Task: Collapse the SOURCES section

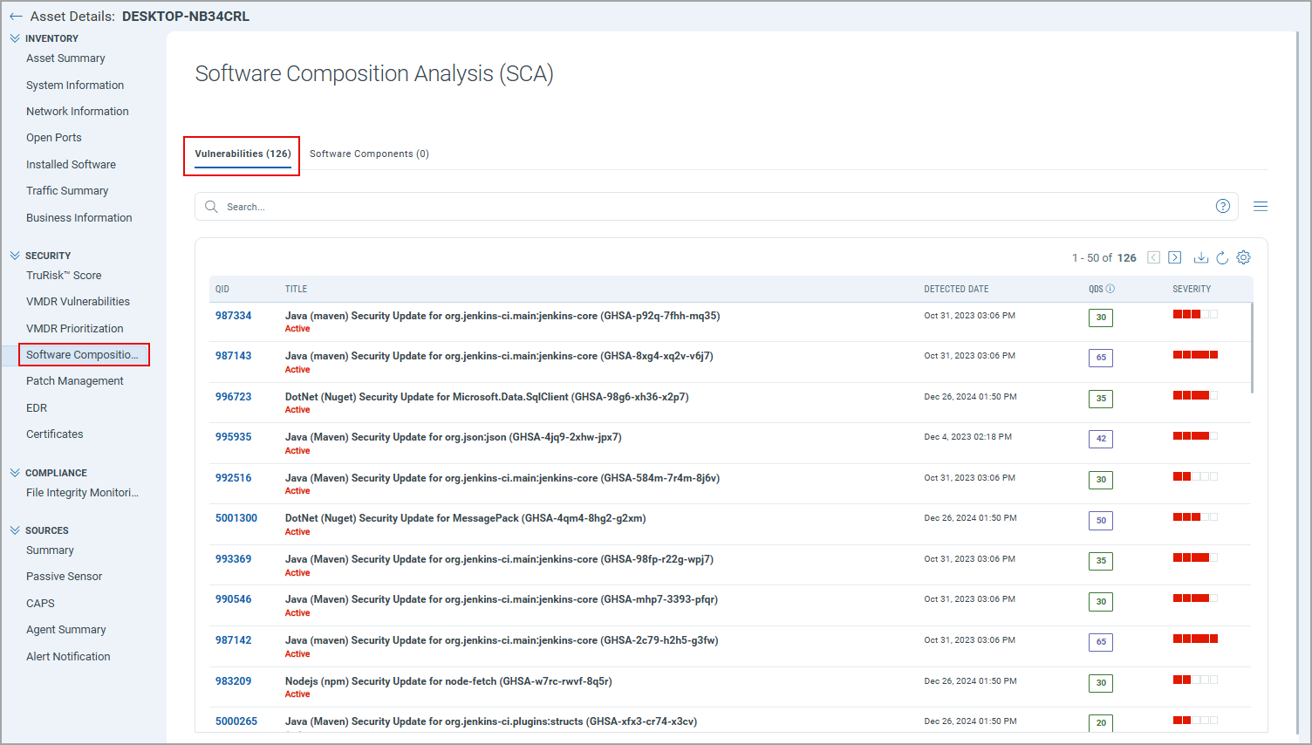Action: click(15, 530)
